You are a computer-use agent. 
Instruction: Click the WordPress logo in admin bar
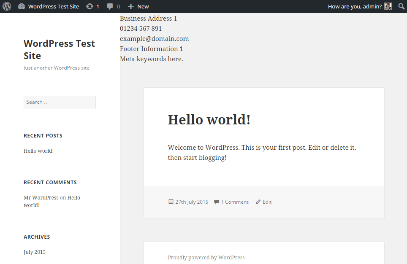(x=7, y=6)
